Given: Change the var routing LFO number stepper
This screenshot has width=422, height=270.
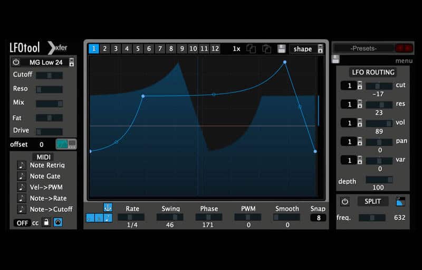Looking at the screenshot, I should click(360, 160).
